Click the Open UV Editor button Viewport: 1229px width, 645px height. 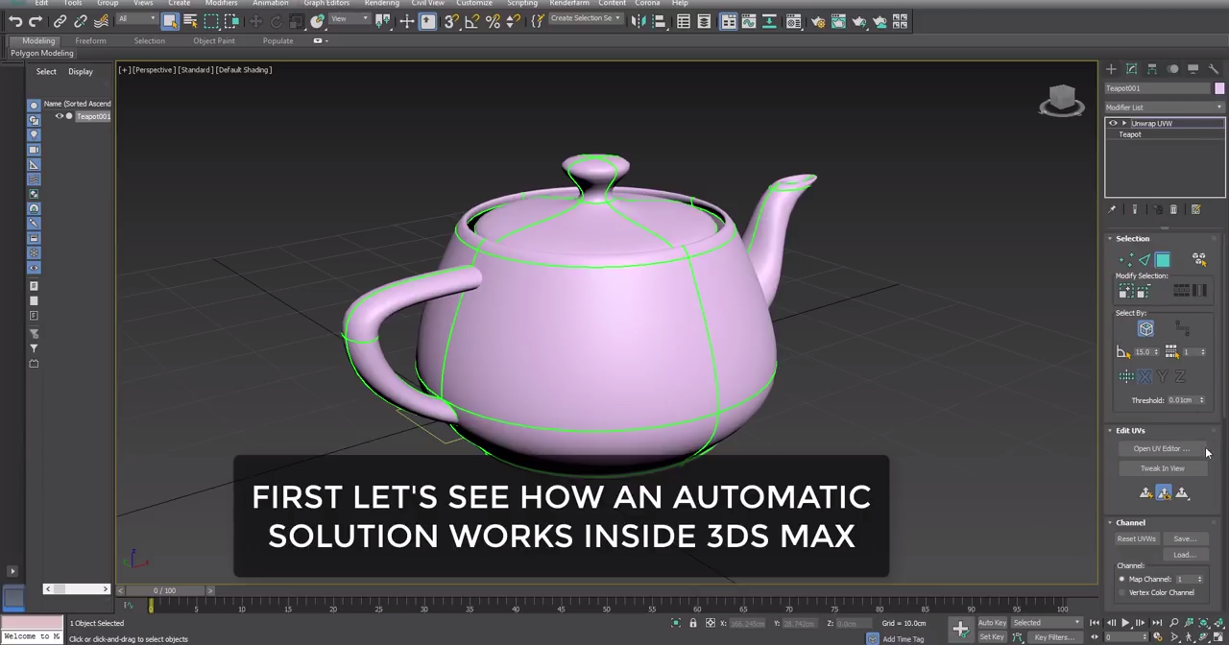click(x=1162, y=449)
